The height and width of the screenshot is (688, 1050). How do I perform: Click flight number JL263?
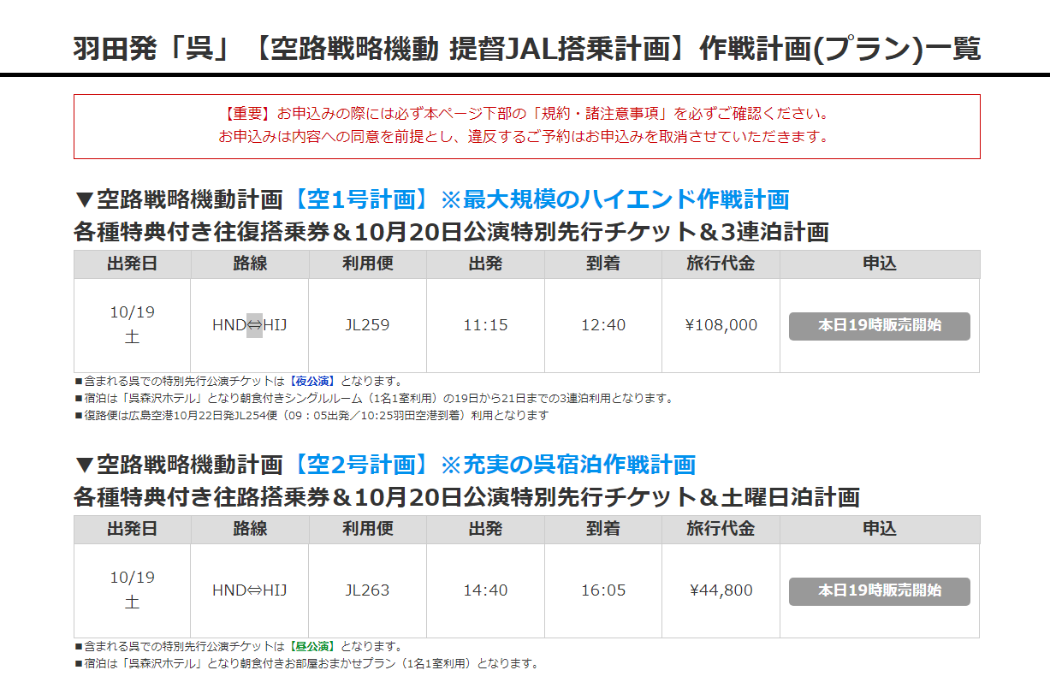coord(367,590)
